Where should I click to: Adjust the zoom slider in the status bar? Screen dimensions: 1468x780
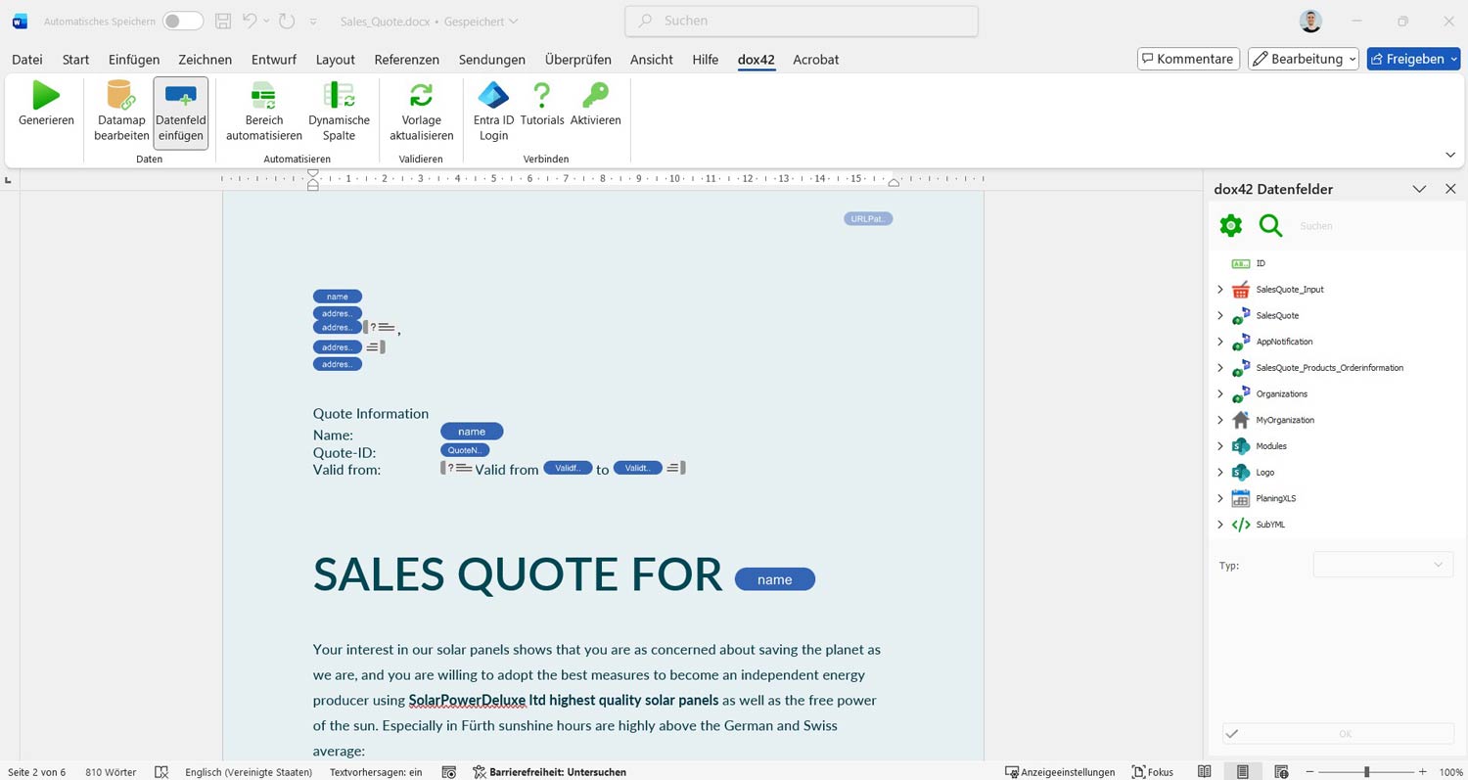pyautogui.click(x=1366, y=772)
